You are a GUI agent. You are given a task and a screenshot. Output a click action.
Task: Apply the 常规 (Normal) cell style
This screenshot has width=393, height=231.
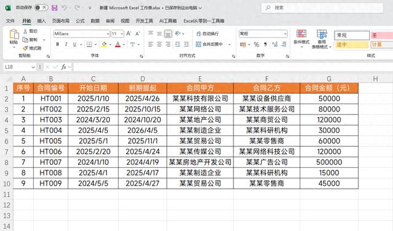(352, 36)
